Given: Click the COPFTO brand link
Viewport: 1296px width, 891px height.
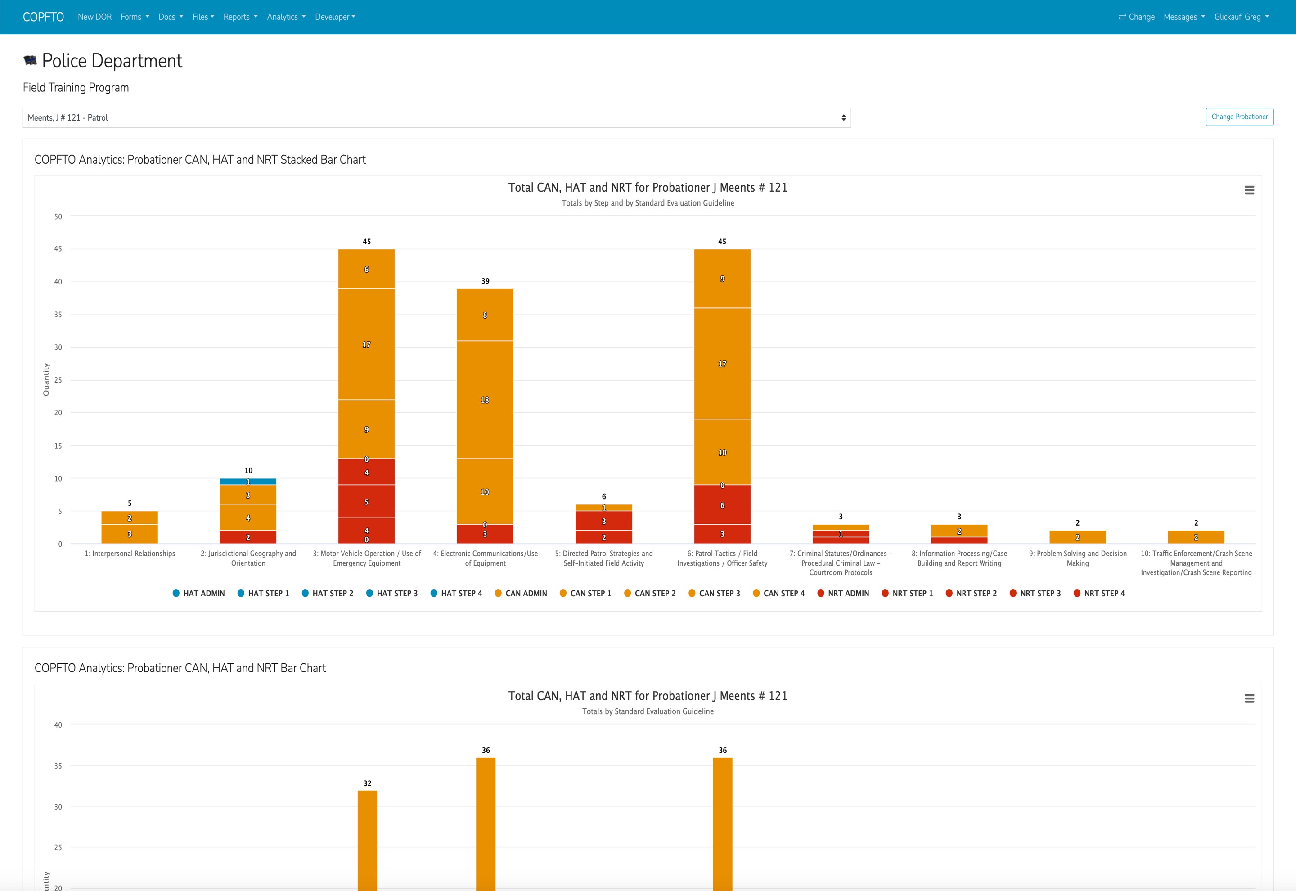Looking at the screenshot, I should [44, 17].
